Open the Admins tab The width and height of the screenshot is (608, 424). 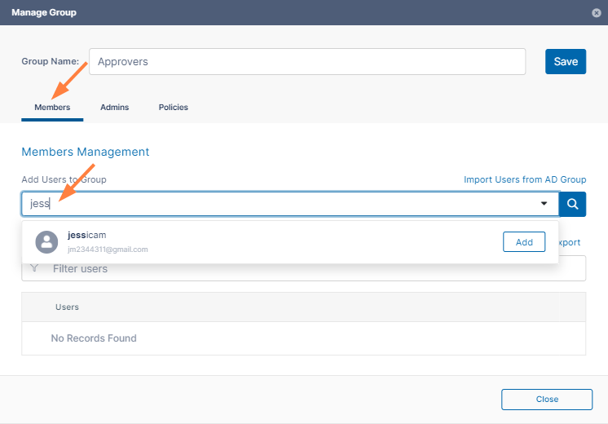click(x=114, y=108)
